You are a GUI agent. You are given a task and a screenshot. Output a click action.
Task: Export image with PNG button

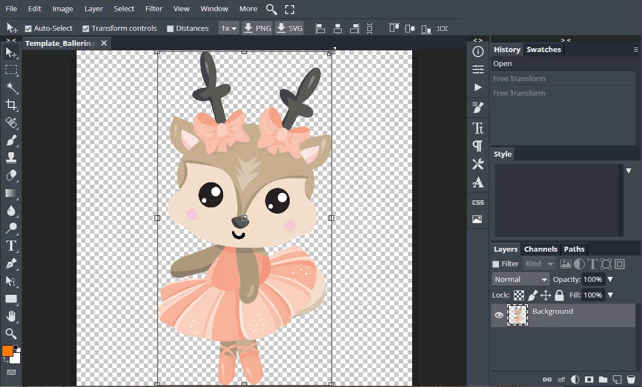coord(258,28)
